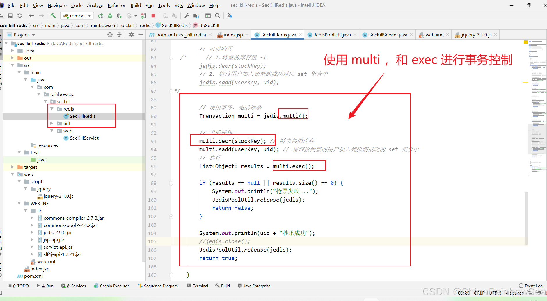Screen dimensions: 547x301
Task: Open the Sequence Diagram tool window
Action: click(x=158, y=286)
